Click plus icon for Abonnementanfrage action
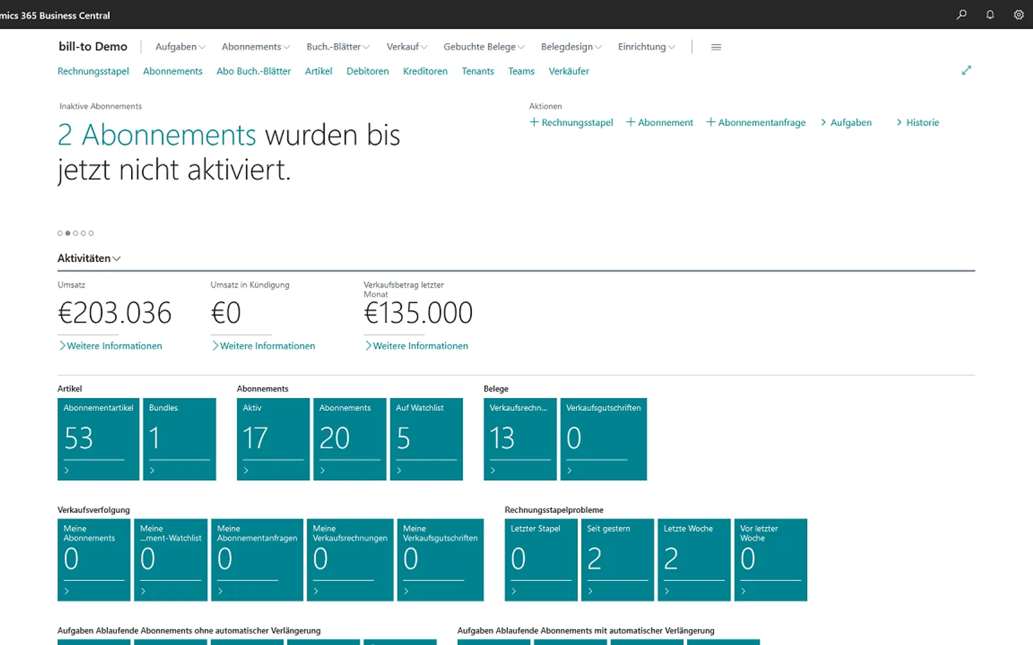 711,122
